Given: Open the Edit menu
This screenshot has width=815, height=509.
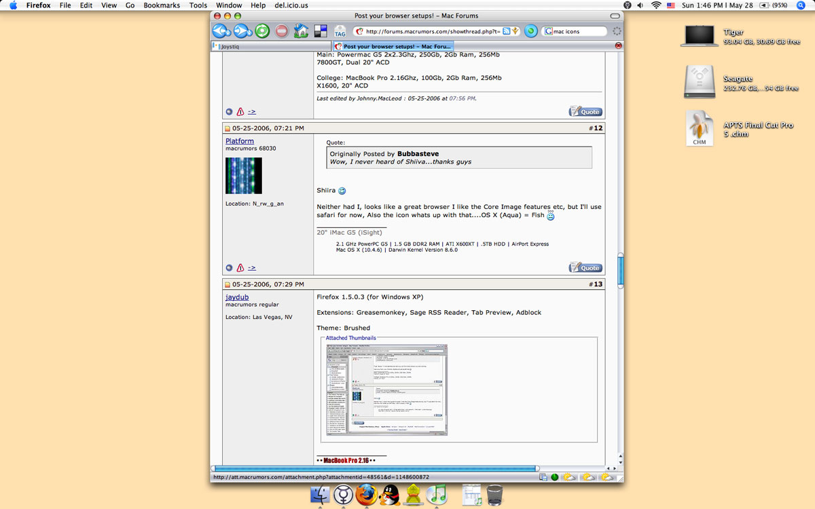Looking at the screenshot, I should 86,5.
